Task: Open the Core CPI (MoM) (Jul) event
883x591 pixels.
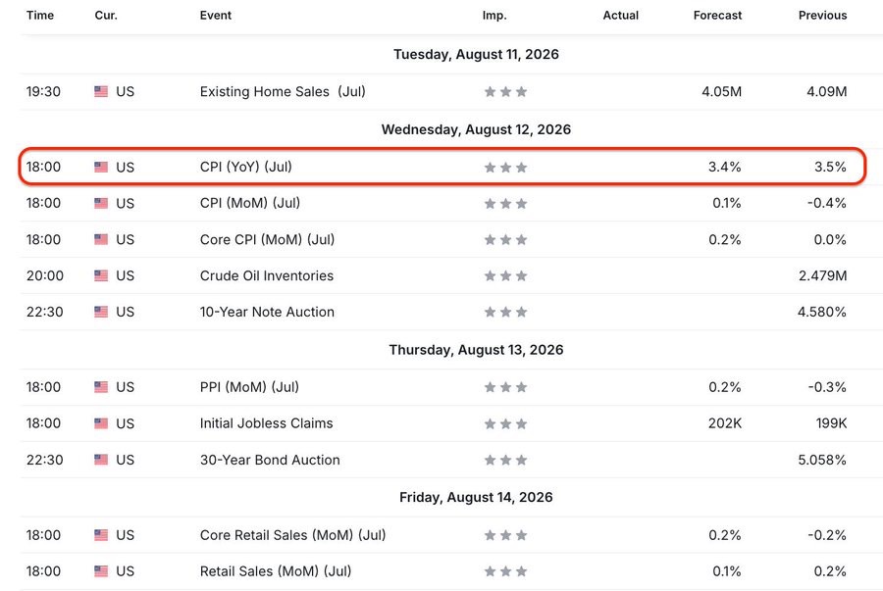Action: pyautogui.click(x=267, y=239)
